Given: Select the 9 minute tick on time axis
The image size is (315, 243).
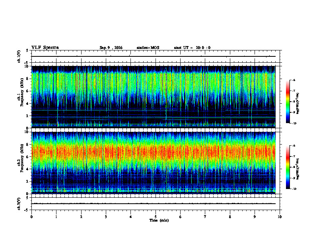Looking at the screenshot, I should point(255,217).
